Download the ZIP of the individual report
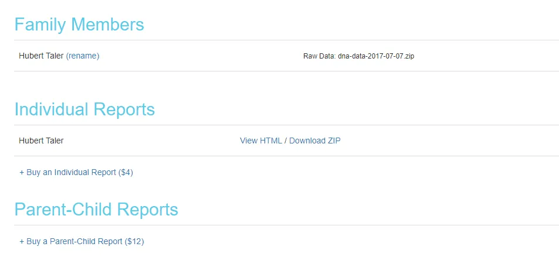 [x=315, y=141]
